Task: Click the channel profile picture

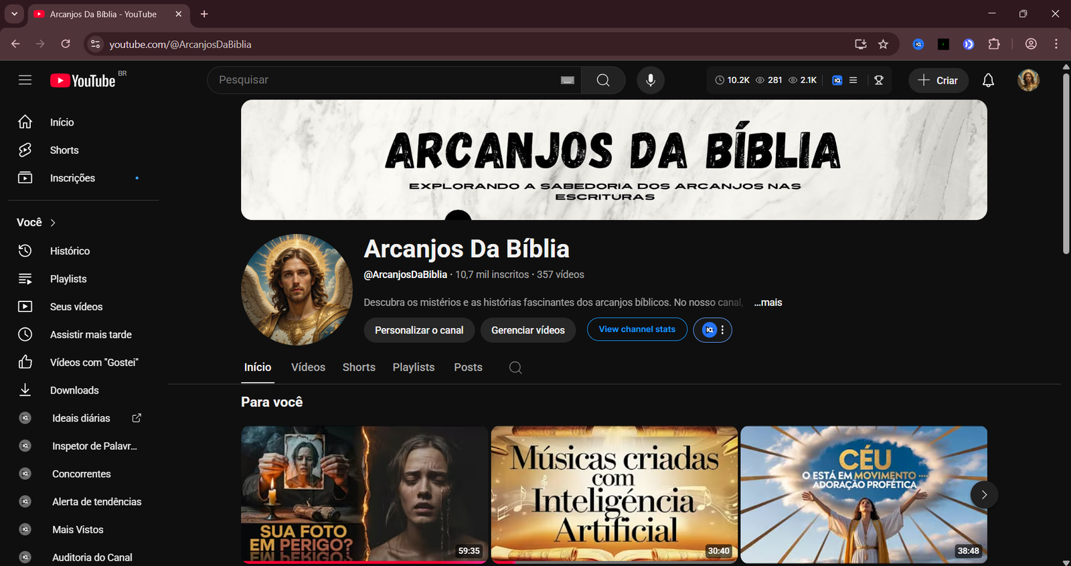Action: coord(297,289)
